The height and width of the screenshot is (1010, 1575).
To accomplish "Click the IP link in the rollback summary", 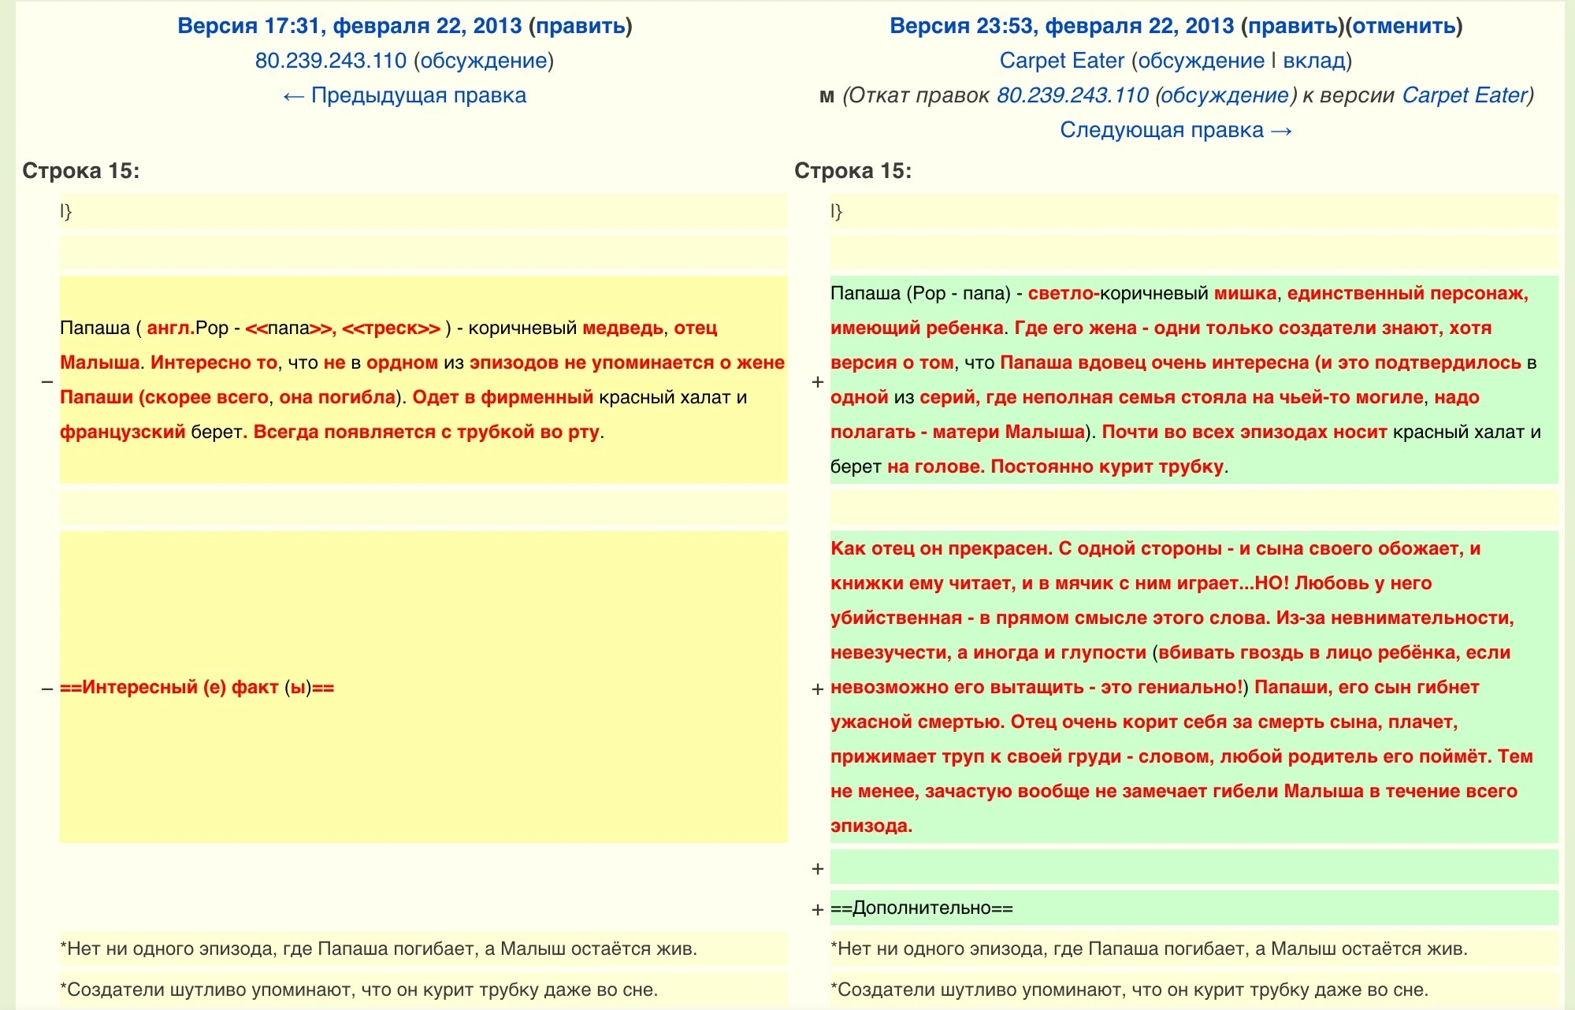I will [1072, 95].
